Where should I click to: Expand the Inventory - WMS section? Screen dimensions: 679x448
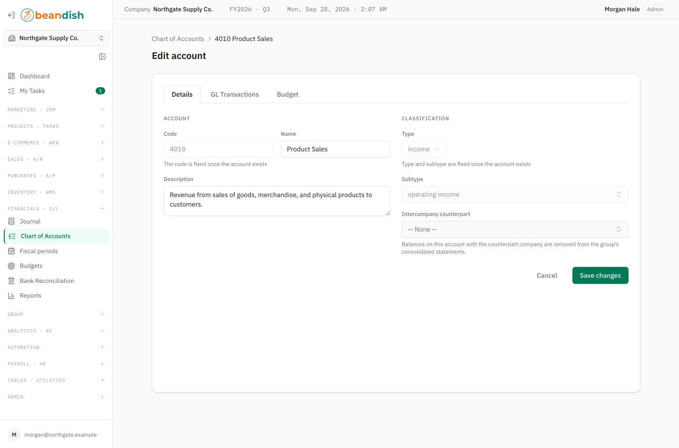tap(56, 192)
